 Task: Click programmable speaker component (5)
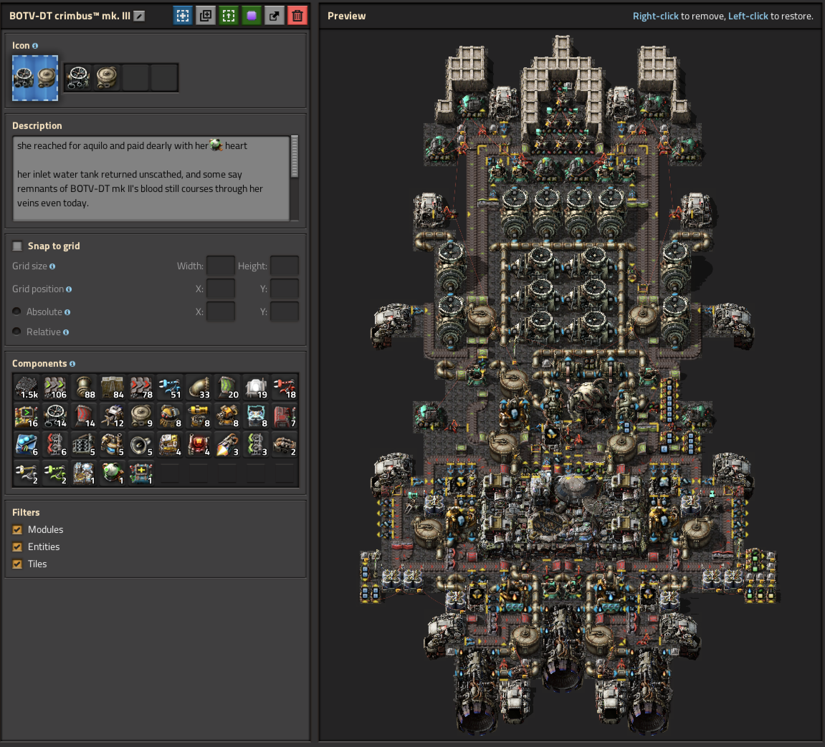click(141, 444)
